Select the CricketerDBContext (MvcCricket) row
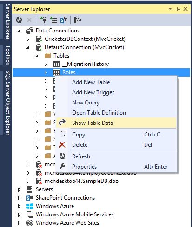The height and width of the screenshot is (227, 192). 85,39
